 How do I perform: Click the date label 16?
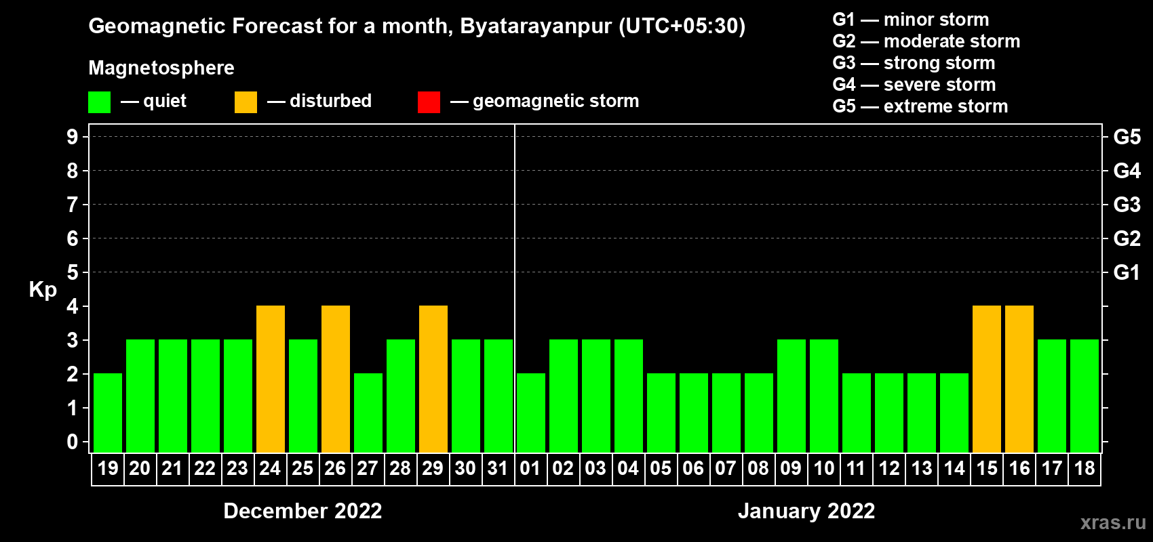[x=1019, y=468]
